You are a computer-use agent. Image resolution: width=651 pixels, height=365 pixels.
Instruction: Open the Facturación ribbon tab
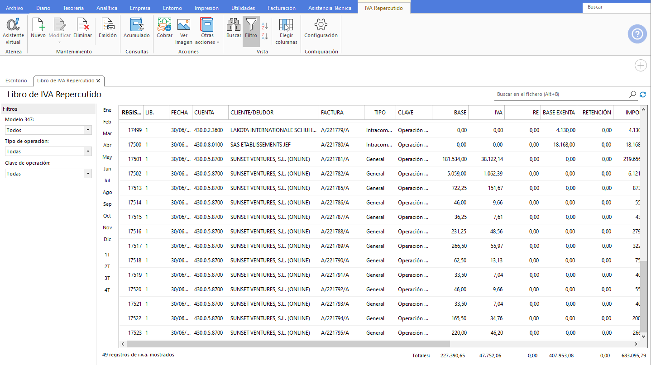click(282, 8)
